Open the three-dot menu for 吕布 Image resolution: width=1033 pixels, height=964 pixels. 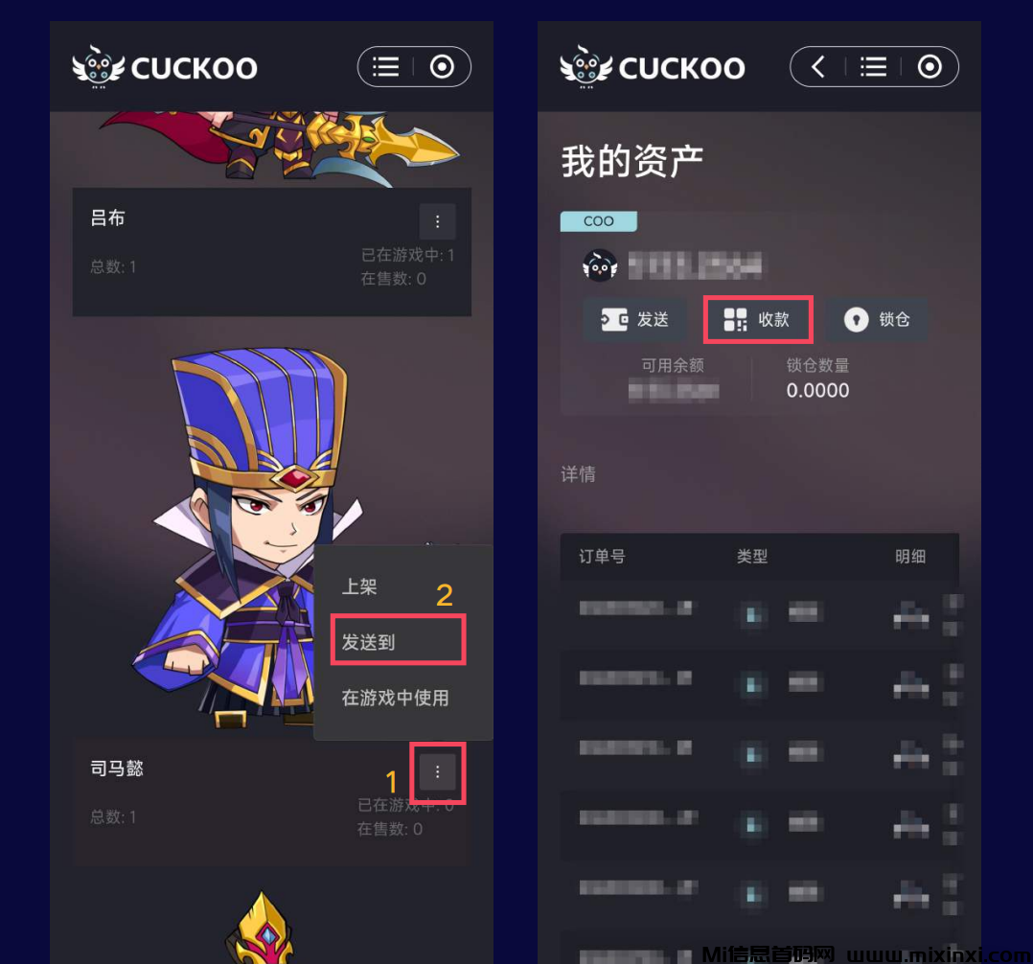point(437,221)
